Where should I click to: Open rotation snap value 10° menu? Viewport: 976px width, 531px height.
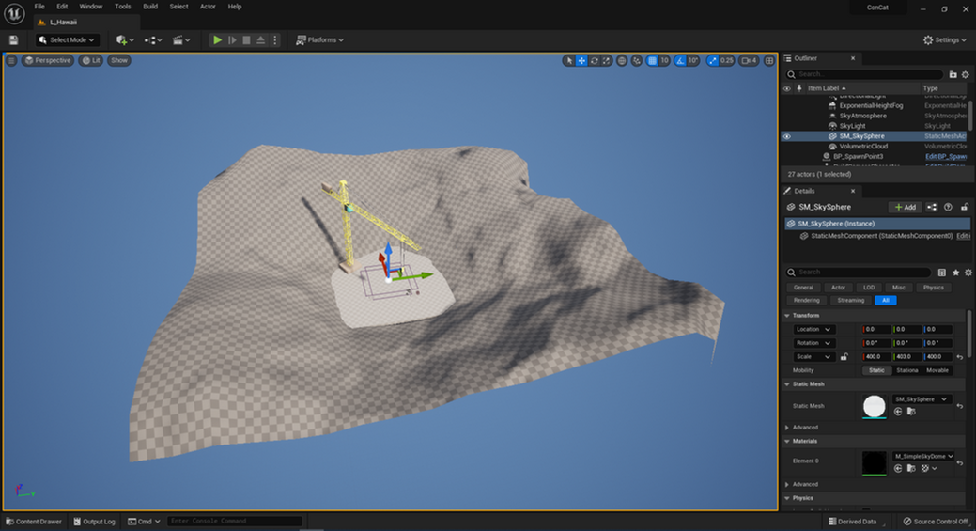coord(693,60)
